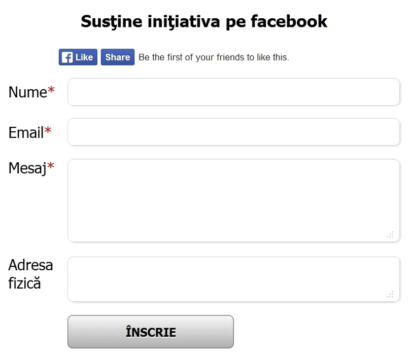Click the red asterisk after Mesaj
This screenshot has height=355, width=411.
point(51,167)
